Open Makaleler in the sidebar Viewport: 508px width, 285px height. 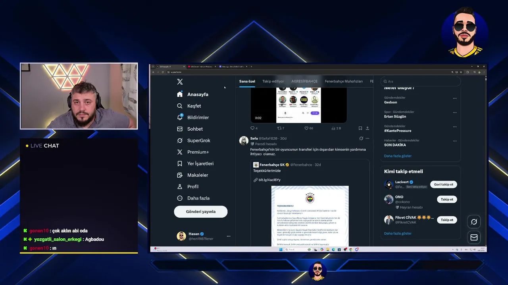pos(192,175)
